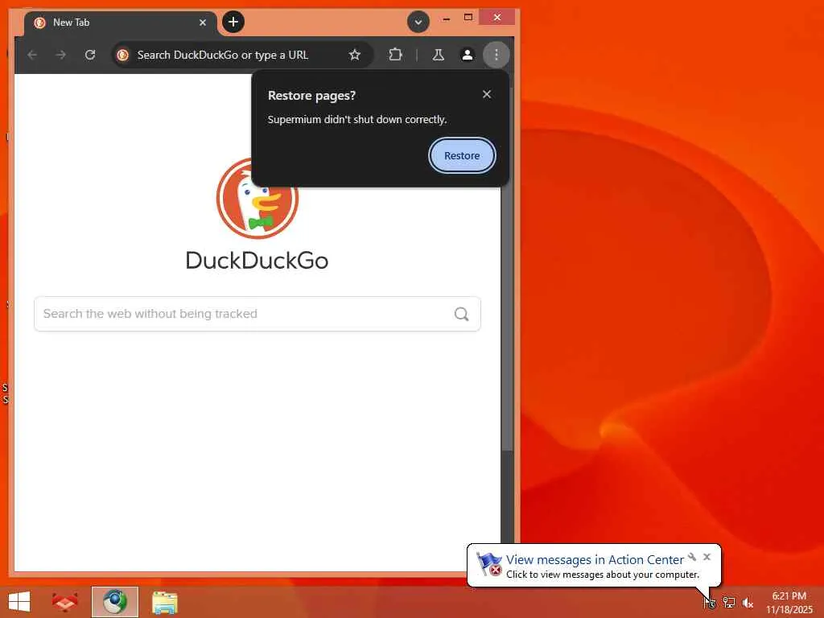
Task: Click the DuckDuckGo icon in the address bar
Action: (123, 55)
